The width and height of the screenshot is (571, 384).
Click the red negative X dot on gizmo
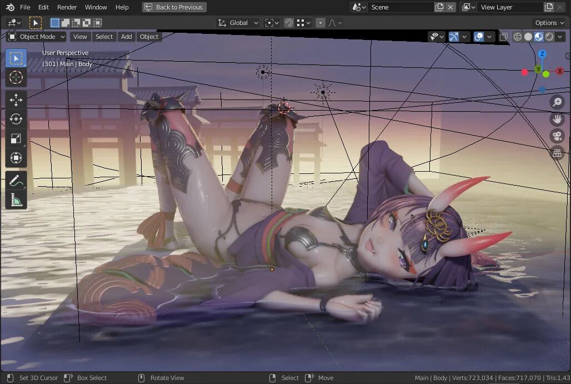point(524,72)
